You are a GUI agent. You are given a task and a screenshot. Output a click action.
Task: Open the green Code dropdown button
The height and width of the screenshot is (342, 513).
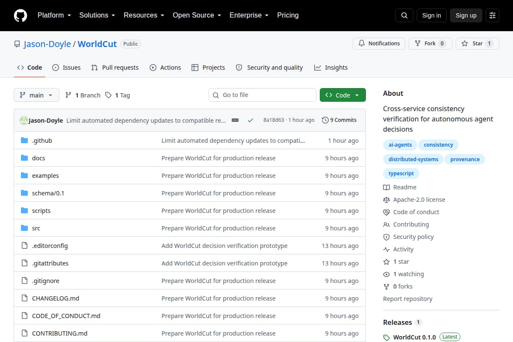(x=343, y=95)
